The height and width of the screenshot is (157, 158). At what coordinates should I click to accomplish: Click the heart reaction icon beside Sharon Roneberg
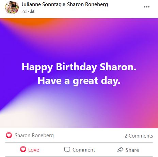coord(9,135)
